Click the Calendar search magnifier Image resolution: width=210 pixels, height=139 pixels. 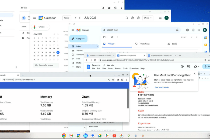pyautogui.click(x=127, y=18)
